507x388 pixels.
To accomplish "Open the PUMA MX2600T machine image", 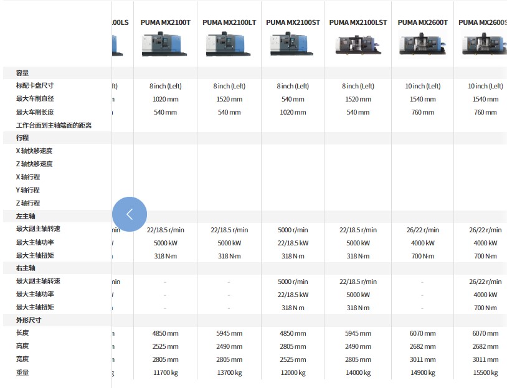I will pos(423,44).
